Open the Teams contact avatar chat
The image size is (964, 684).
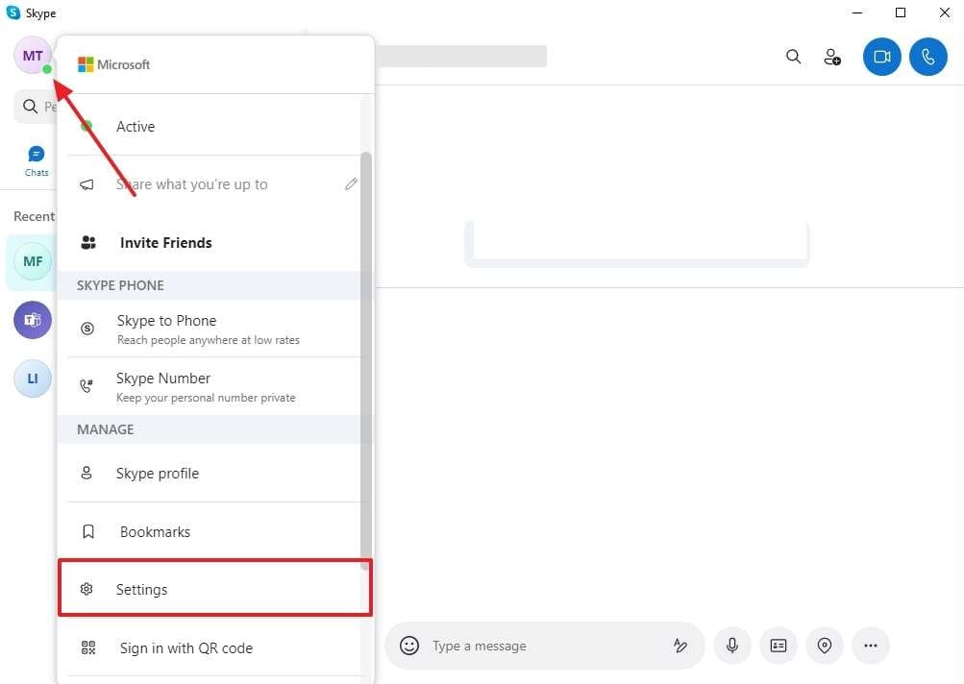tap(33, 320)
